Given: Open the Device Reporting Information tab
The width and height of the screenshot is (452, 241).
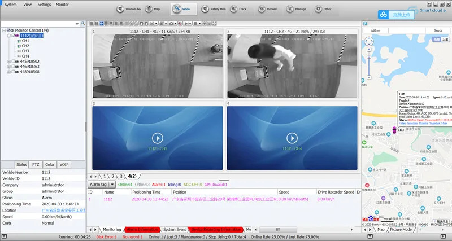Looking at the screenshot, I should point(216,230).
